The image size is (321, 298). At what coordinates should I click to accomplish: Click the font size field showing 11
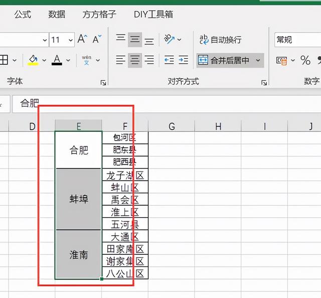pos(58,40)
